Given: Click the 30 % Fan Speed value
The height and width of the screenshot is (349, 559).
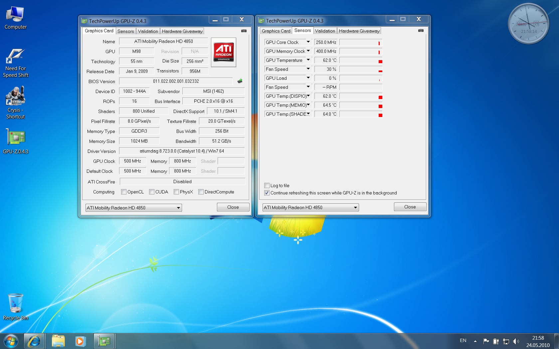Looking at the screenshot, I should (x=326, y=69).
